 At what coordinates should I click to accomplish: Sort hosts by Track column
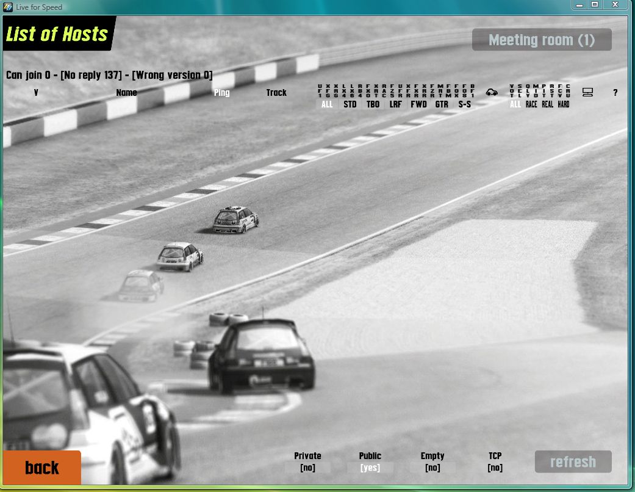[x=276, y=92]
